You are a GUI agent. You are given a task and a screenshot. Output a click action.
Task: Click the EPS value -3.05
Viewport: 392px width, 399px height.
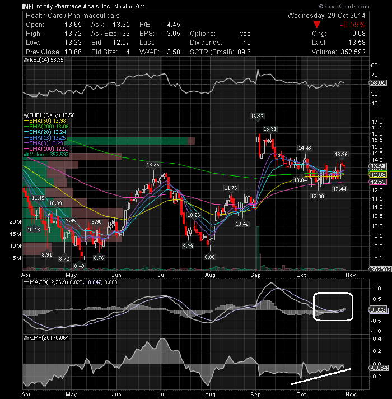tap(172, 34)
